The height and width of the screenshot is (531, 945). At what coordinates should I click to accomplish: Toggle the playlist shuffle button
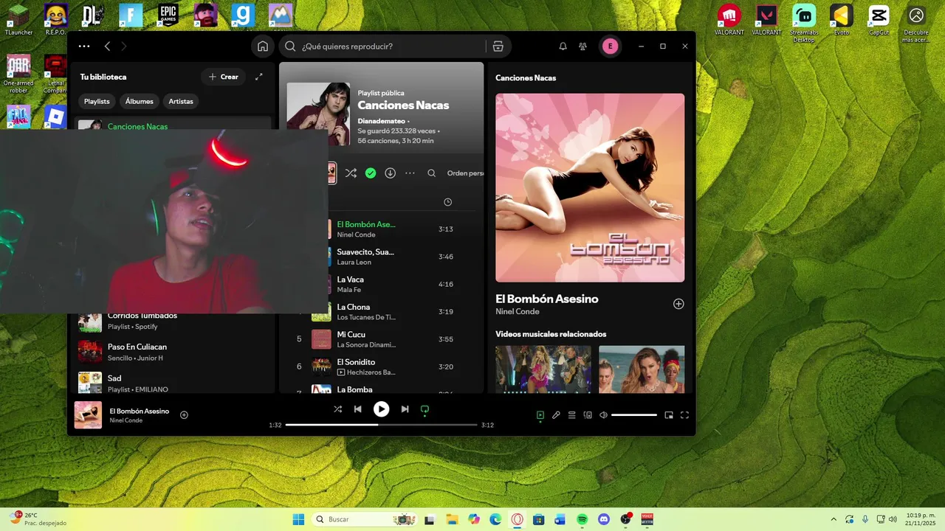click(351, 173)
